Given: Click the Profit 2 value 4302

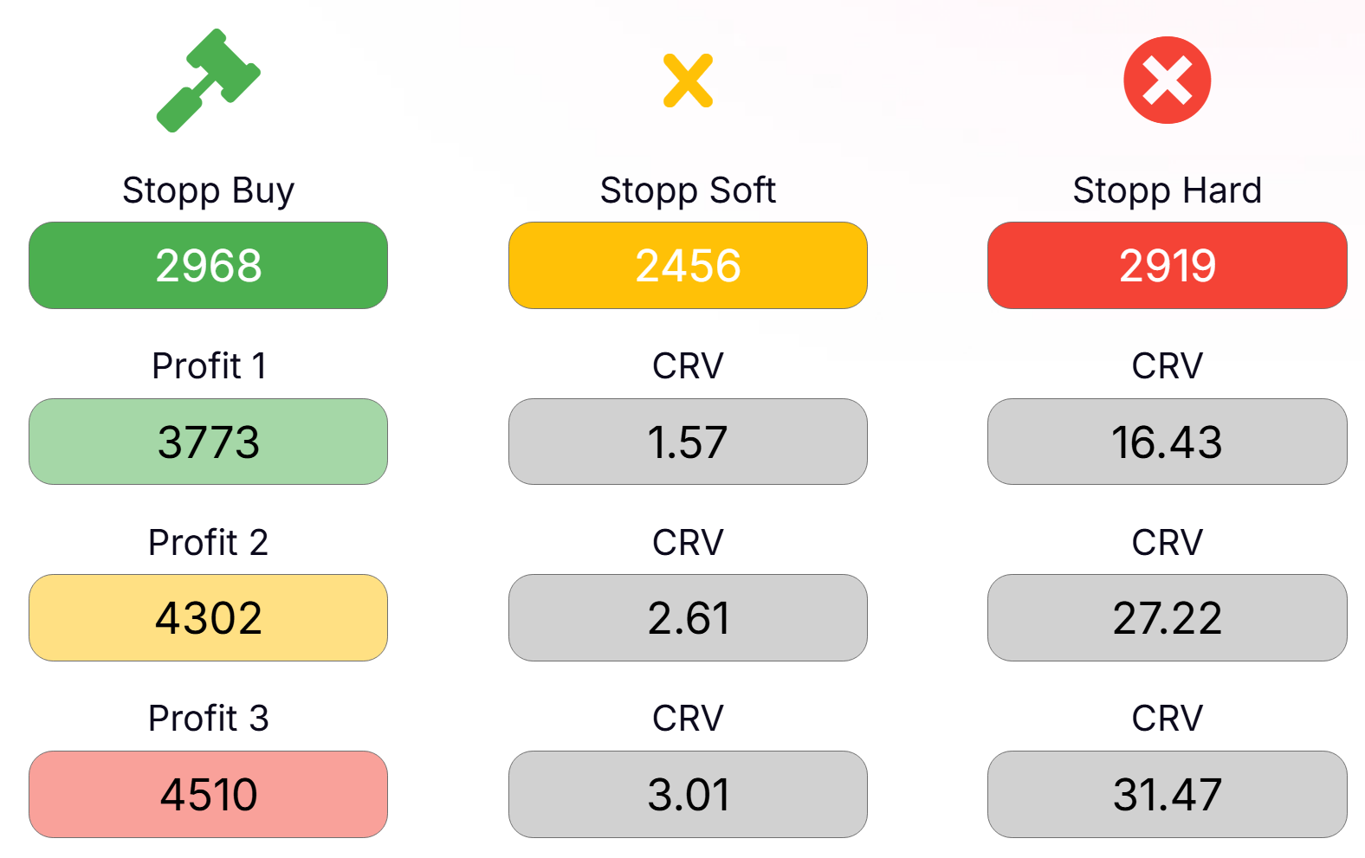Looking at the screenshot, I should pyautogui.click(x=209, y=618).
